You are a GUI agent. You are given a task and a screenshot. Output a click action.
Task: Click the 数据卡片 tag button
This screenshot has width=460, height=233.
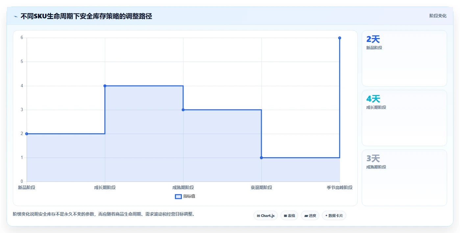(334, 216)
